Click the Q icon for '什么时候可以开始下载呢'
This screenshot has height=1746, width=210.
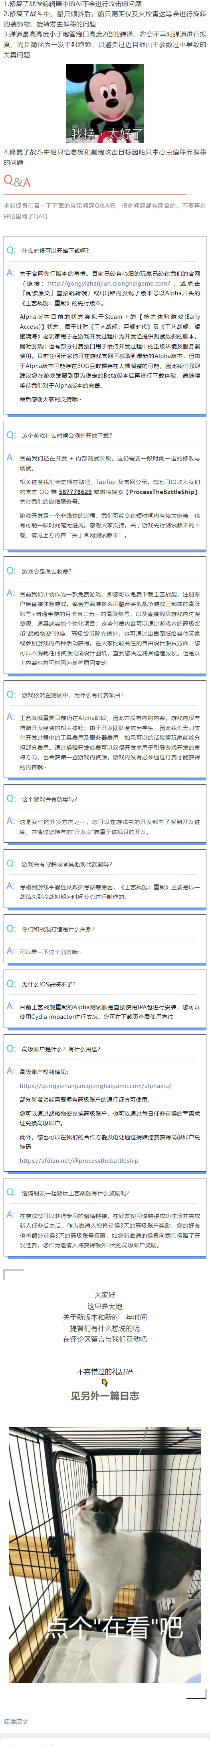point(11,250)
